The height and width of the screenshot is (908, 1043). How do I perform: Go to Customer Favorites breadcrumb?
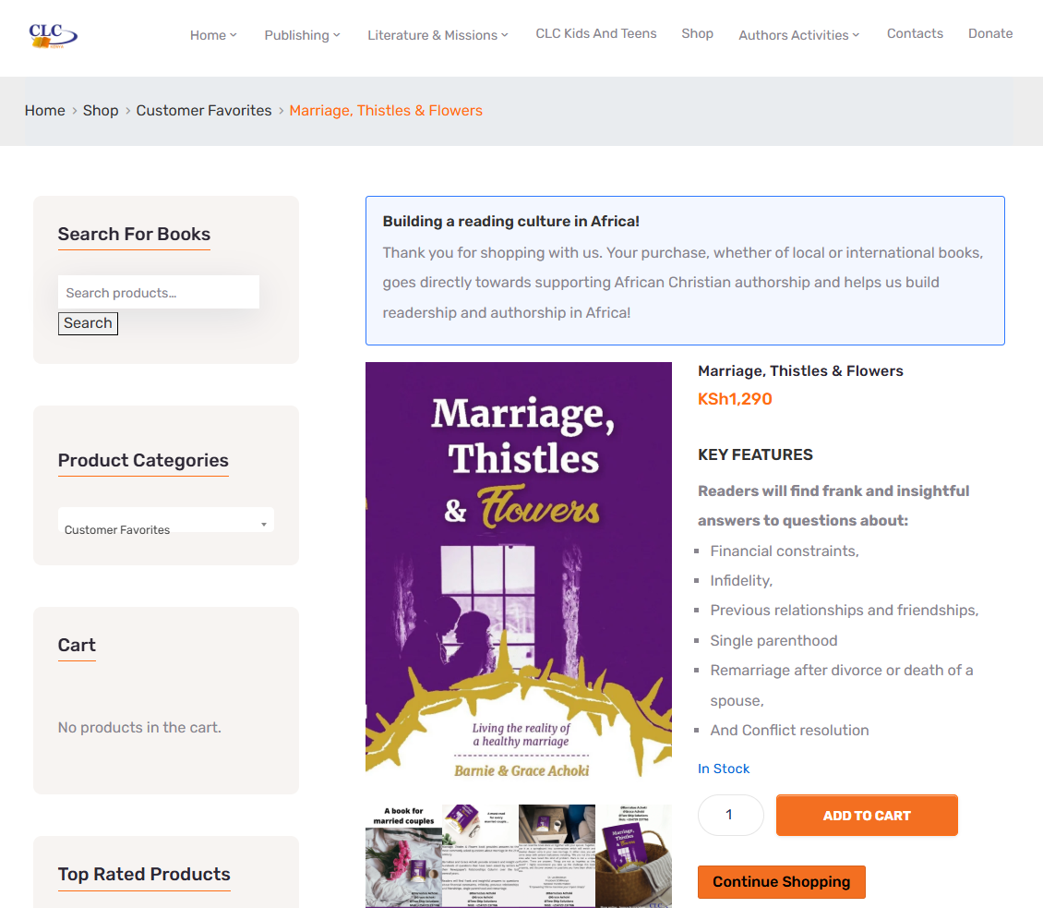tap(204, 111)
